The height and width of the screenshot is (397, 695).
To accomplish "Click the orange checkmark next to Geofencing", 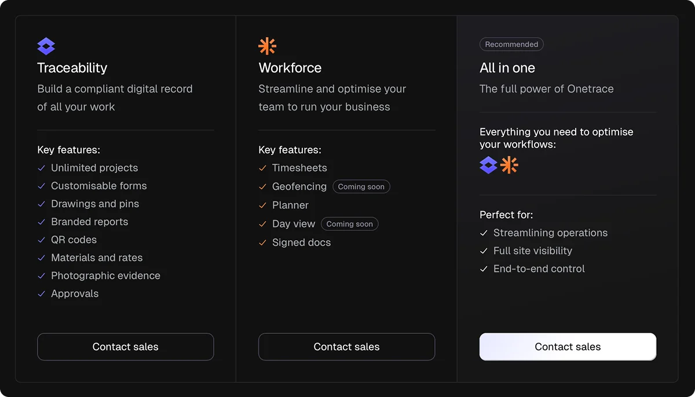I will (x=262, y=186).
